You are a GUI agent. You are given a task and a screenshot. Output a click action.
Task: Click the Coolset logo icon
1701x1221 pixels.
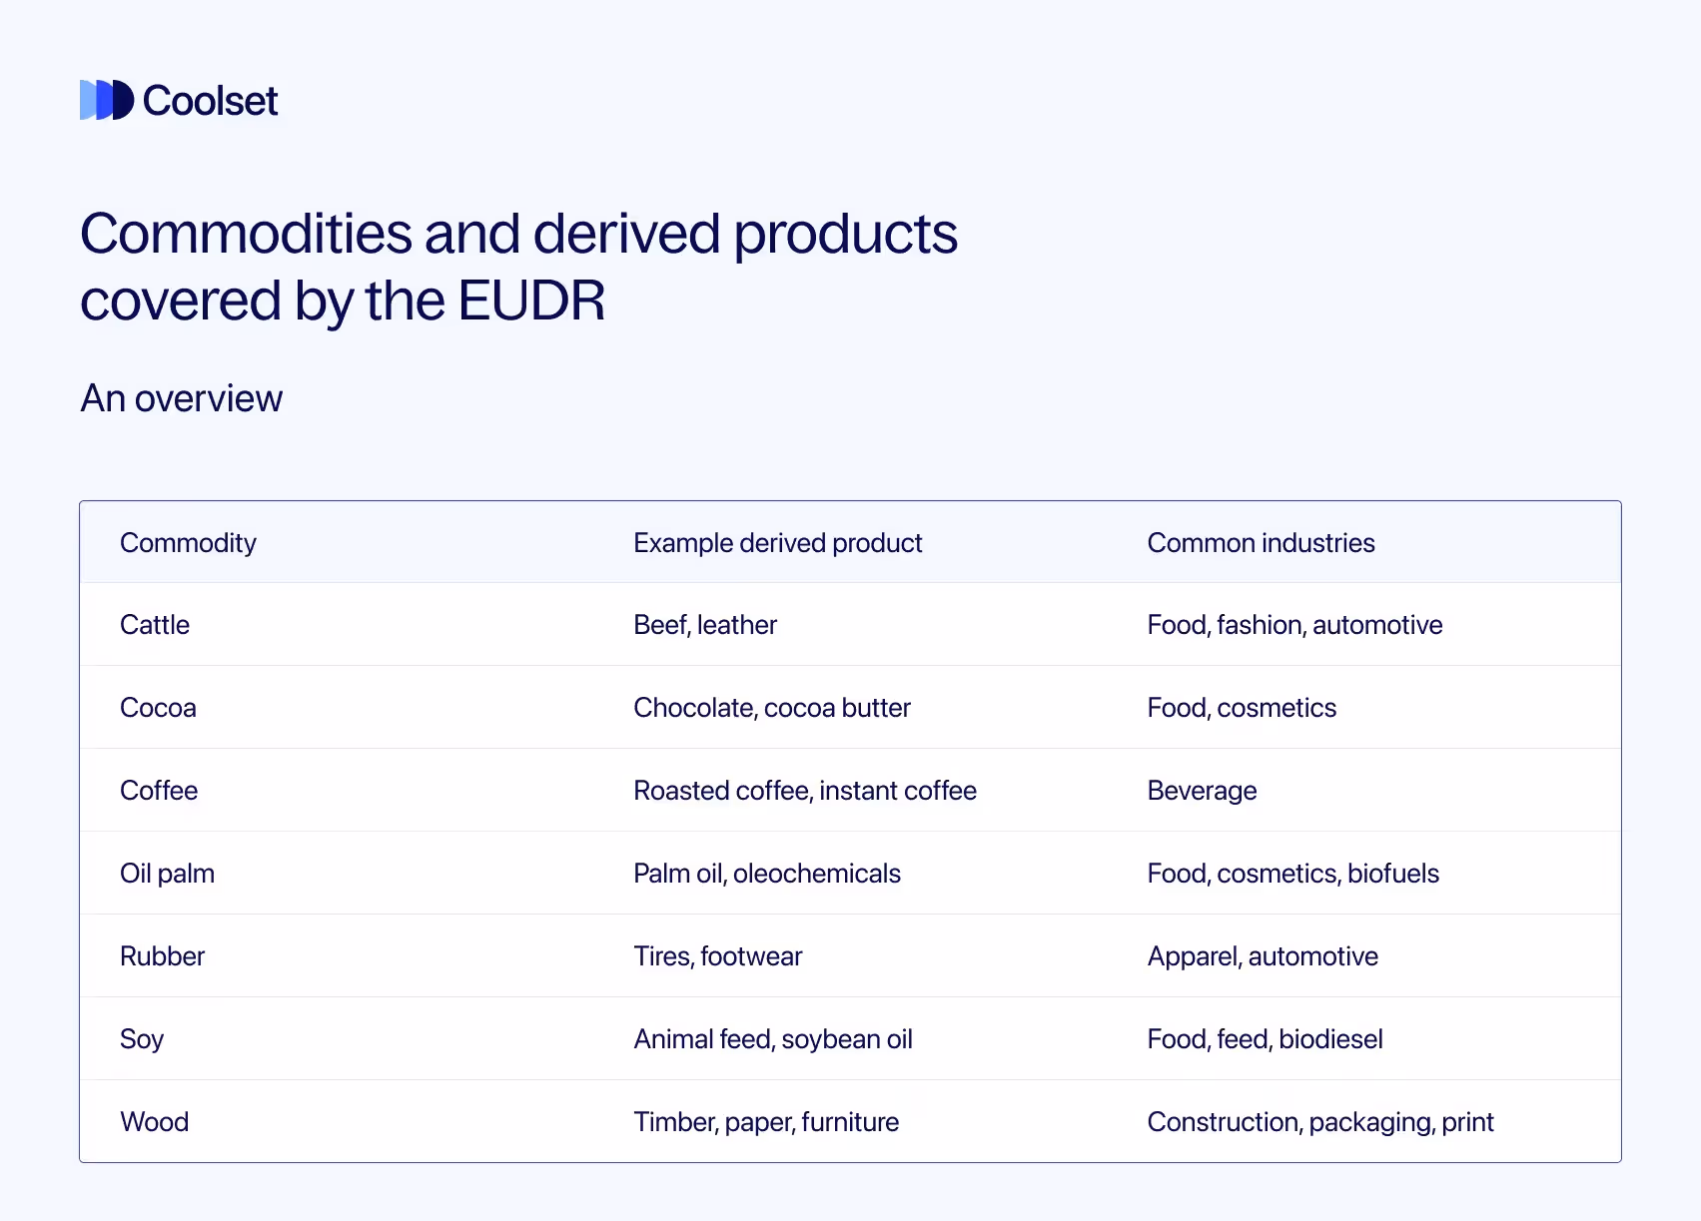coord(106,100)
